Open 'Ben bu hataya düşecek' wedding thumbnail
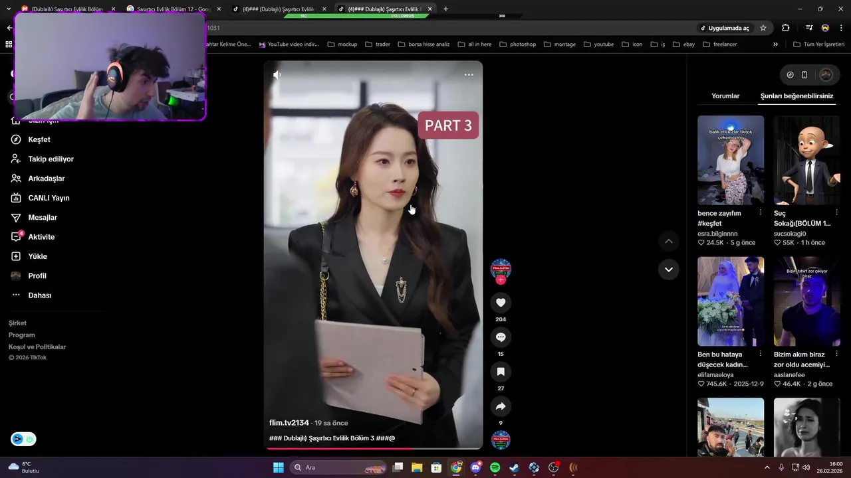This screenshot has width=851, height=478. coord(731,301)
